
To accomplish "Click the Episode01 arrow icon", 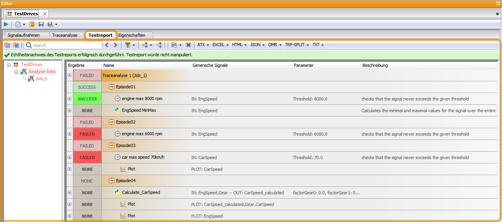I will tap(111, 87).
